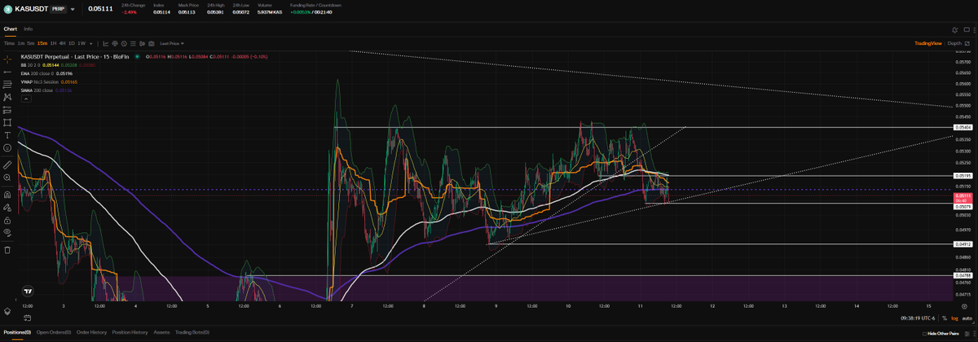Open the go-to-date calendar icon
The image size is (978, 342).
click(27, 318)
